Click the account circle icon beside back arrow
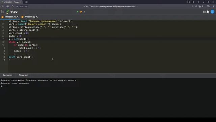 click(7, 6)
